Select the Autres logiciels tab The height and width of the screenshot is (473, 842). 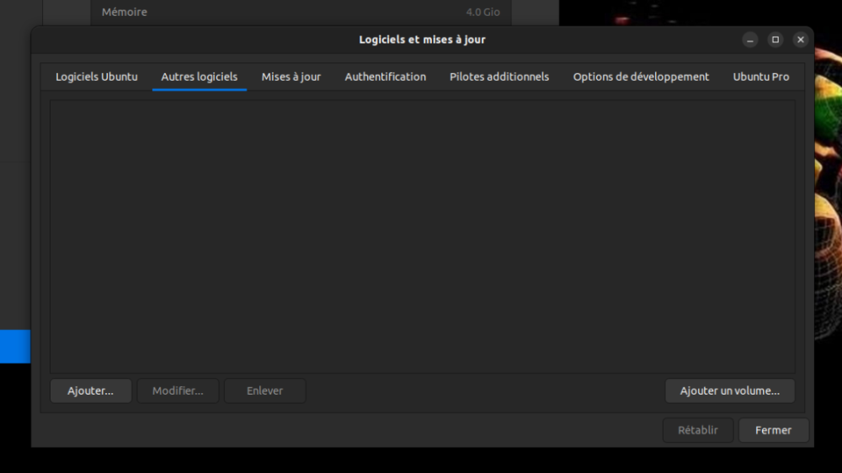click(x=200, y=77)
